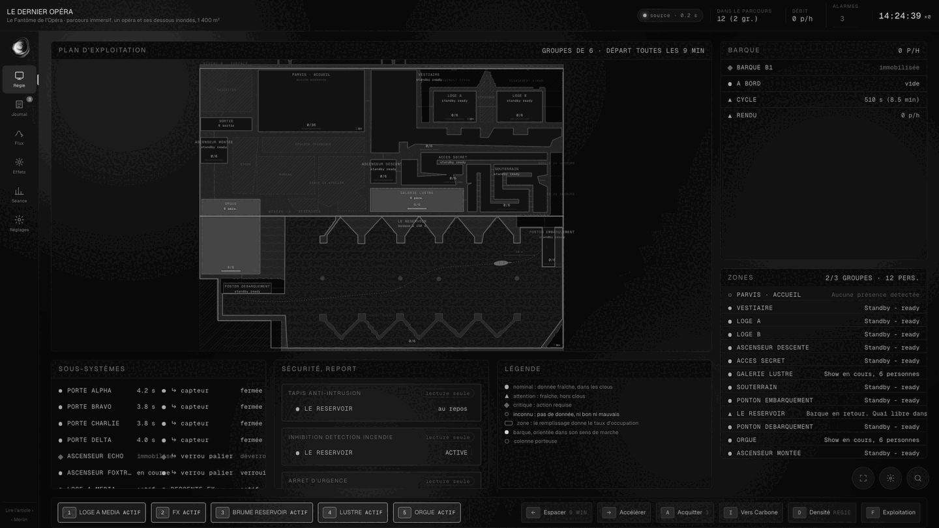Click the fullscreen icon button

(x=863, y=478)
